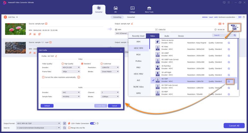
Task: Select HEVC MKV in the format list
Action: pos(138,74)
